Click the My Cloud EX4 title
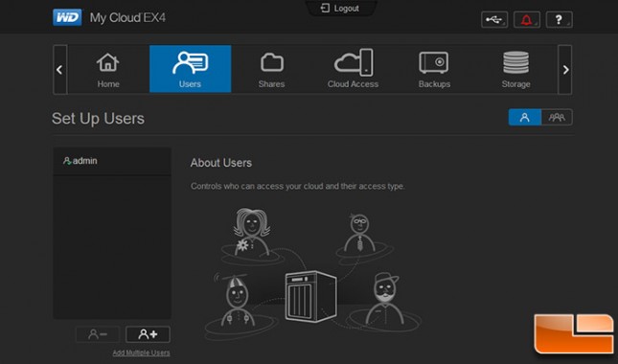 coord(127,18)
